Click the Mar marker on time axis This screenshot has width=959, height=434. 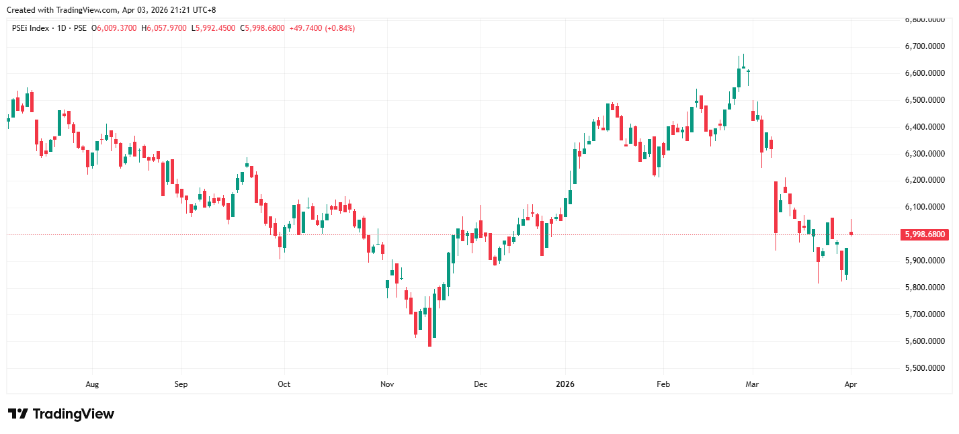(x=752, y=385)
